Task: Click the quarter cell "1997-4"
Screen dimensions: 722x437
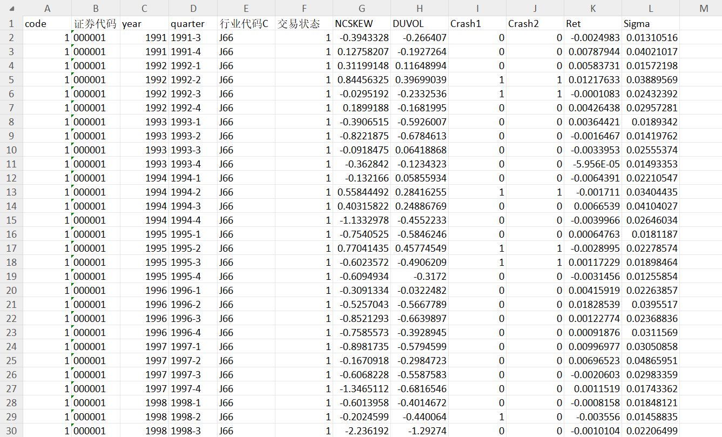Action: pos(193,389)
